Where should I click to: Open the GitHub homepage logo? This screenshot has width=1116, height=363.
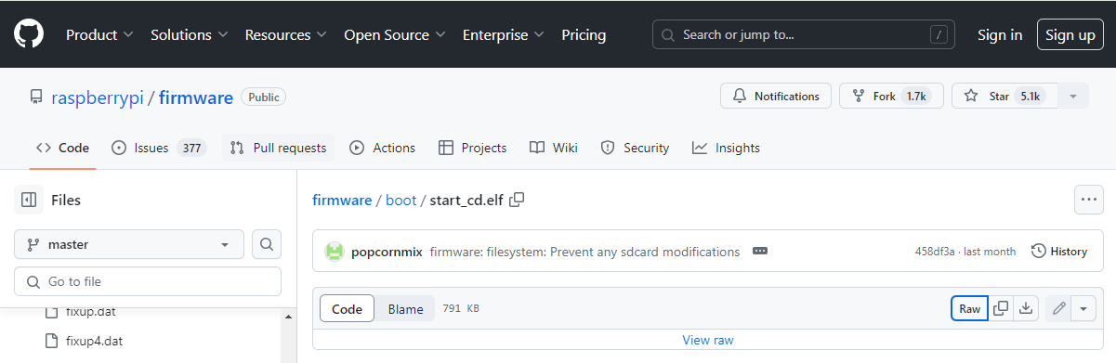[x=28, y=34]
